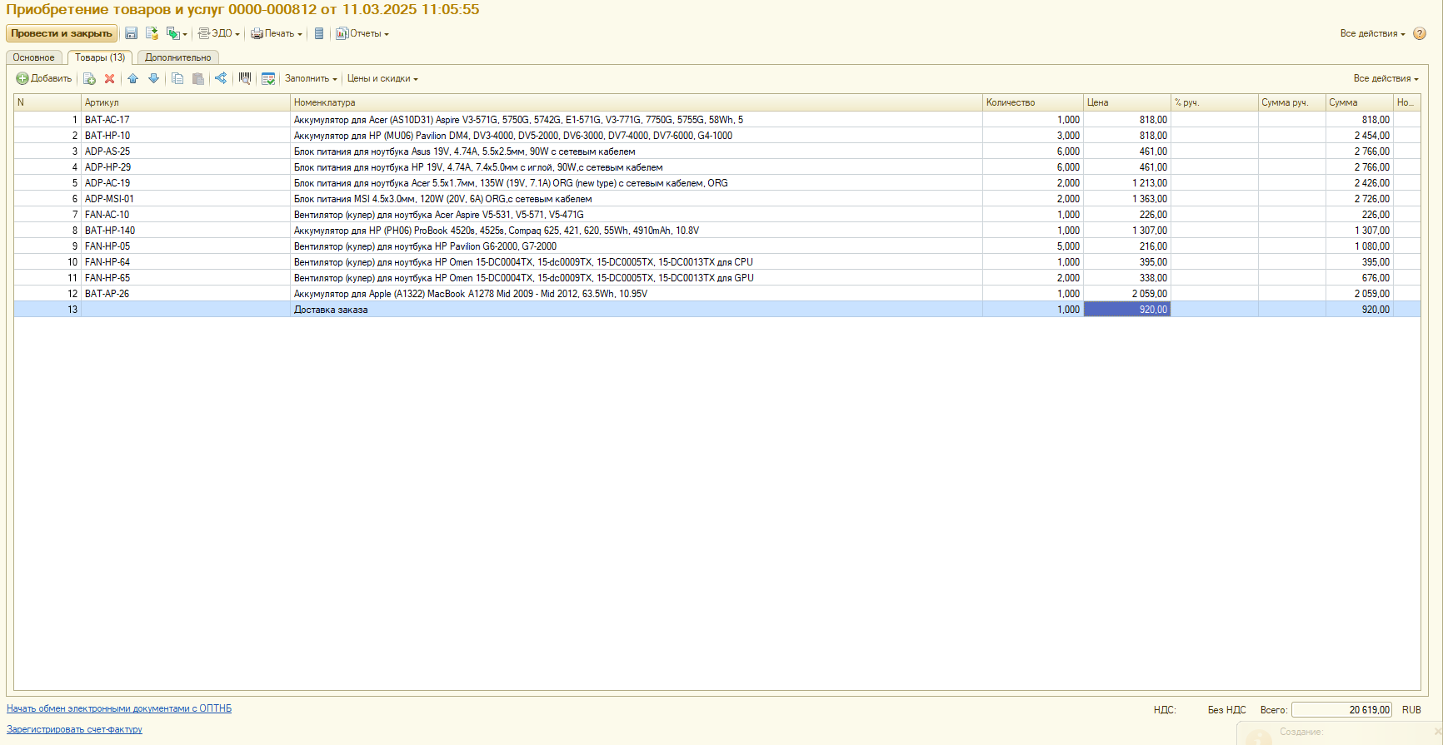This screenshot has width=1443, height=745.
Task: Open the ЭДО dropdown menu
Action: click(219, 33)
